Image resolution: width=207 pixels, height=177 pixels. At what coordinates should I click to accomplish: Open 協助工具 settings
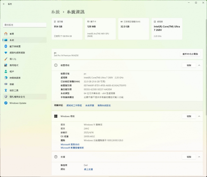[25, 91]
